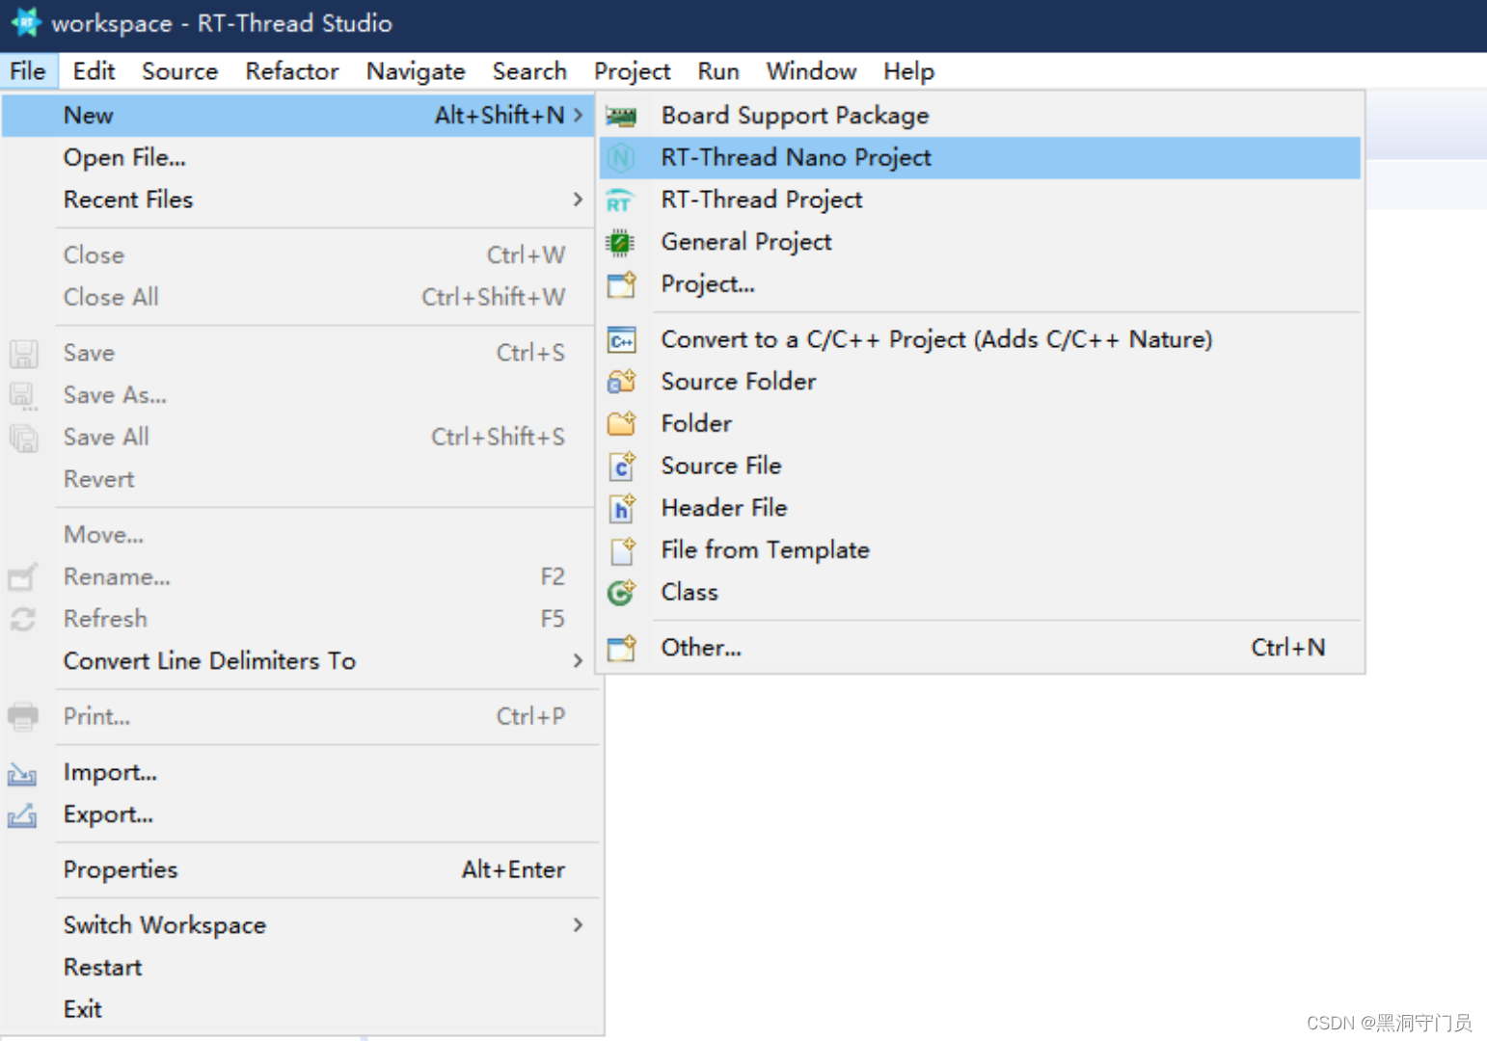Click the Import icon
The image size is (1487, 1041).
22,774
